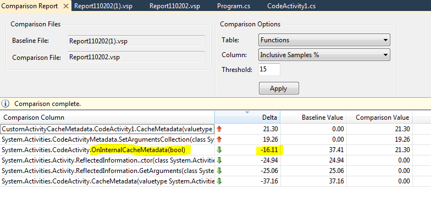Screen dimensions: 431x201
Task: Select the System.Activities.CodeActivity.CacheMetadata row
Action: click(206, 181)
